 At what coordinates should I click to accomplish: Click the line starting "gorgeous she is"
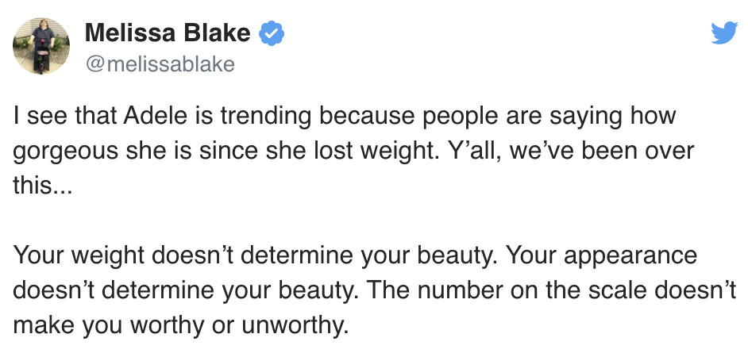[353, 152]
